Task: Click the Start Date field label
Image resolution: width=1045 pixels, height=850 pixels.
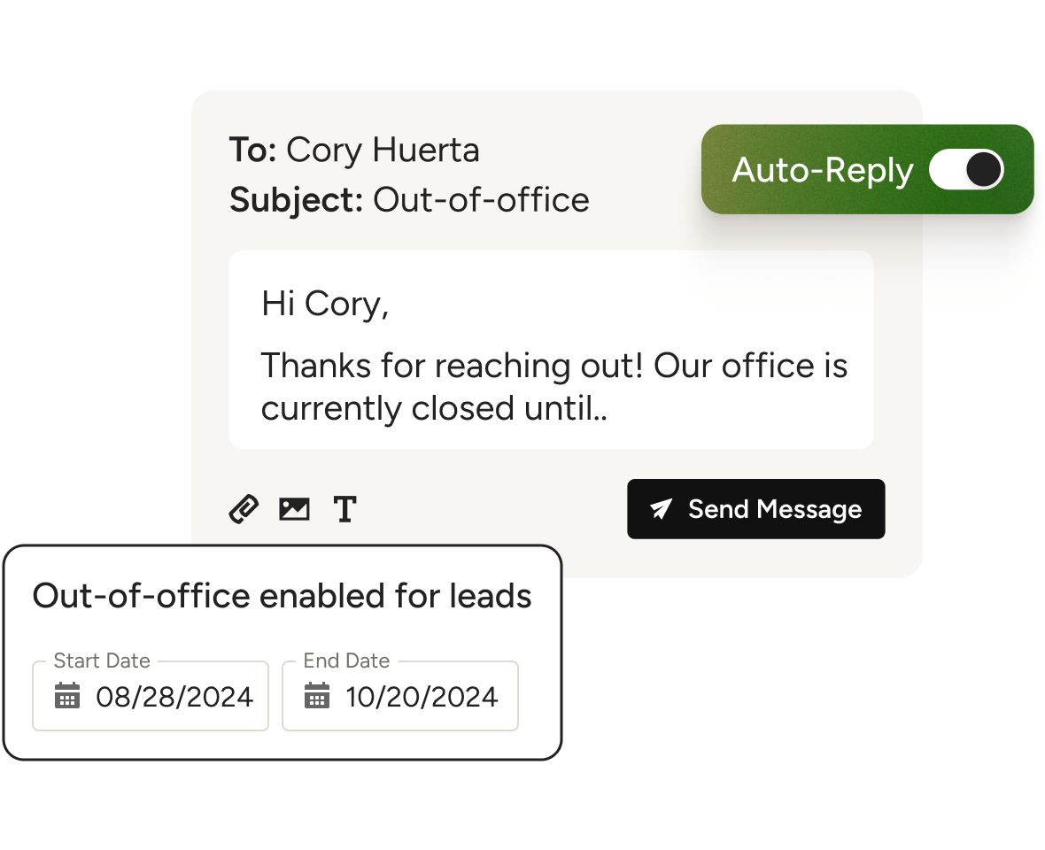Action: point(102,661)
